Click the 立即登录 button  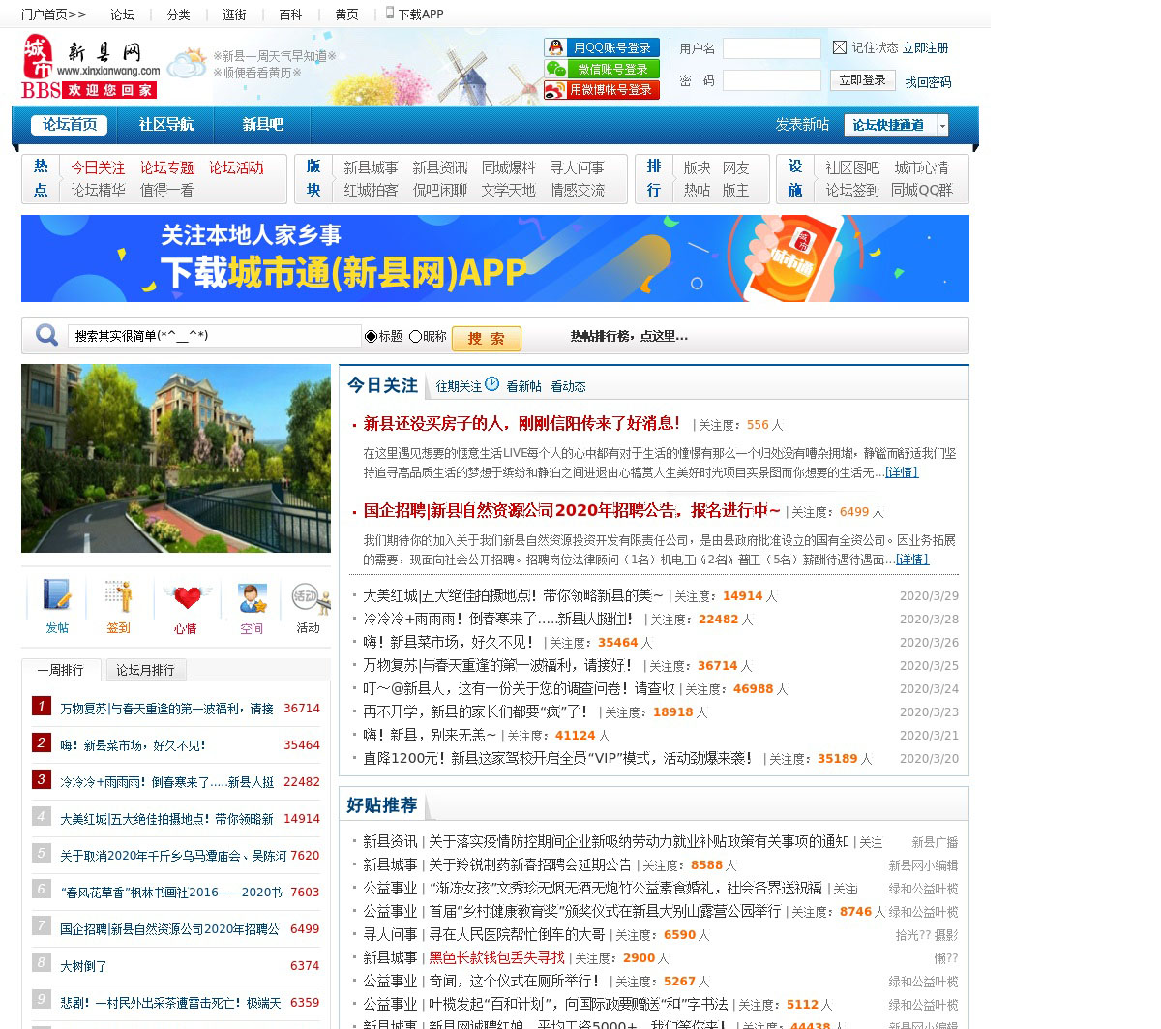tap(862, 80)
